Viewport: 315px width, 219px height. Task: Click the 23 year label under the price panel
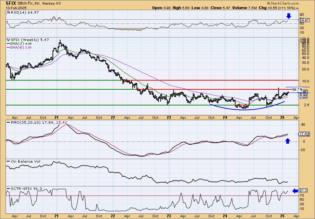coord(169,117)
